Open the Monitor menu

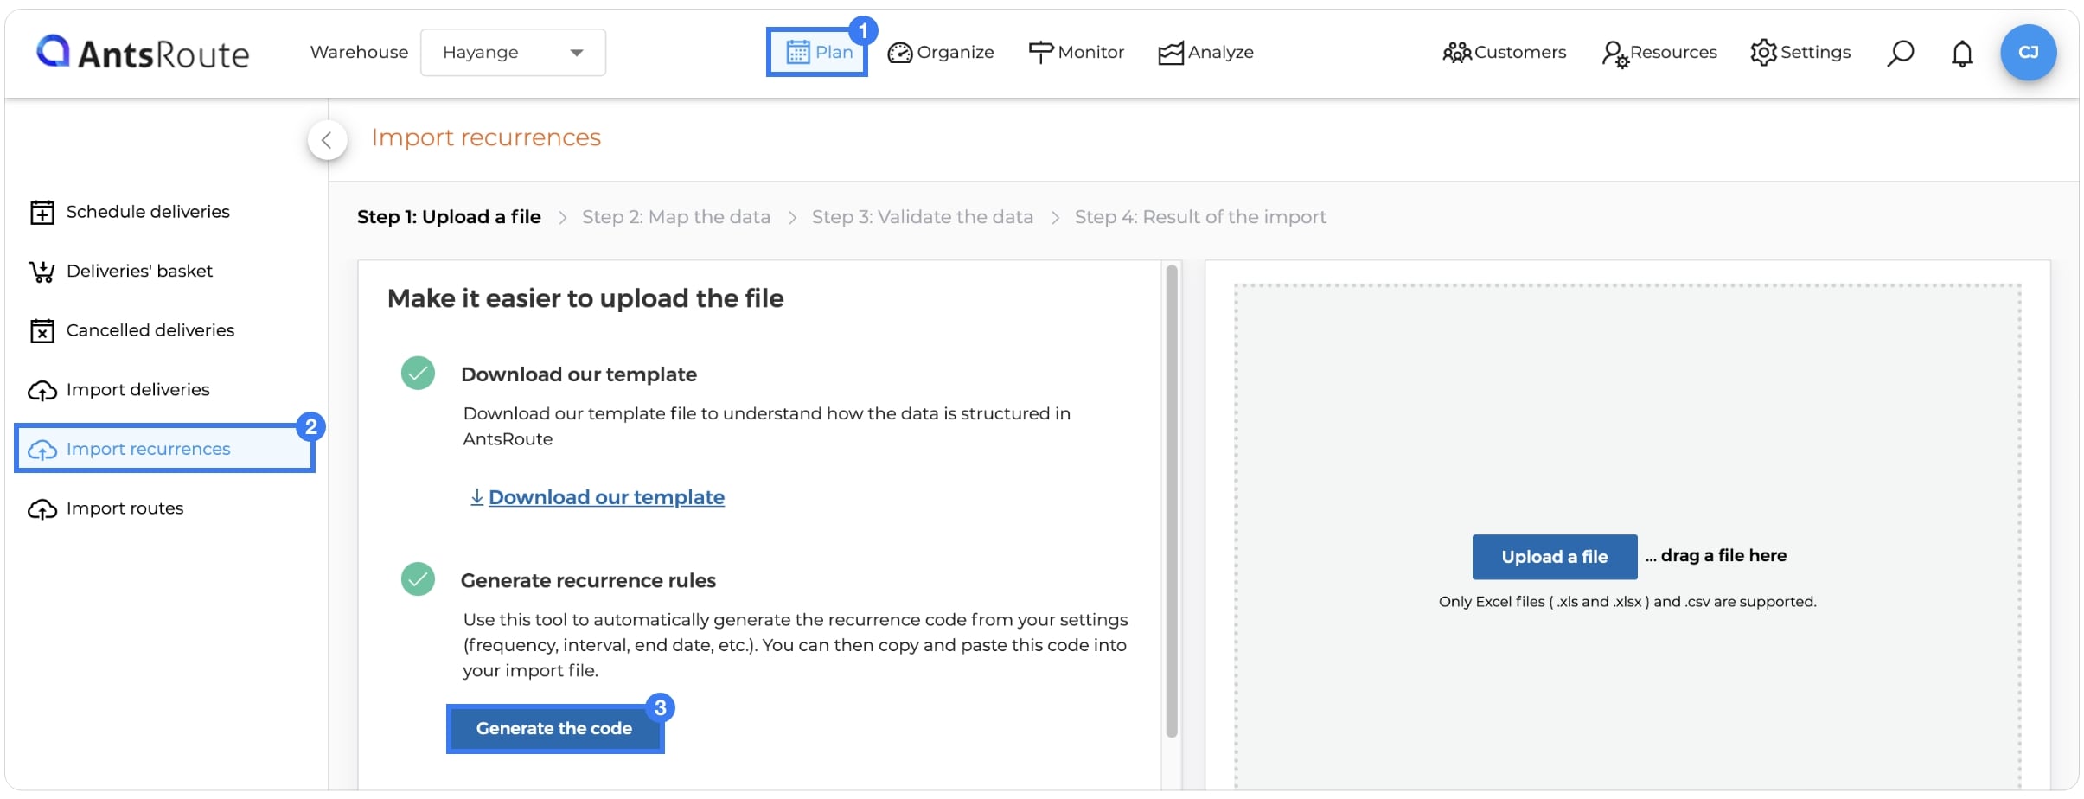[x=1076, y=53]
